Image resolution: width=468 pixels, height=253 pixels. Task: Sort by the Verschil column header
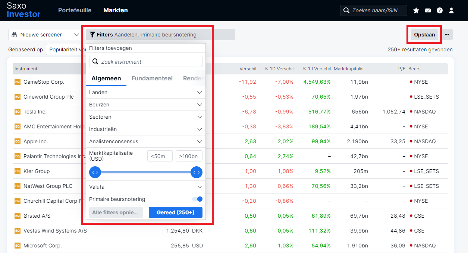(x=248, y=69)
